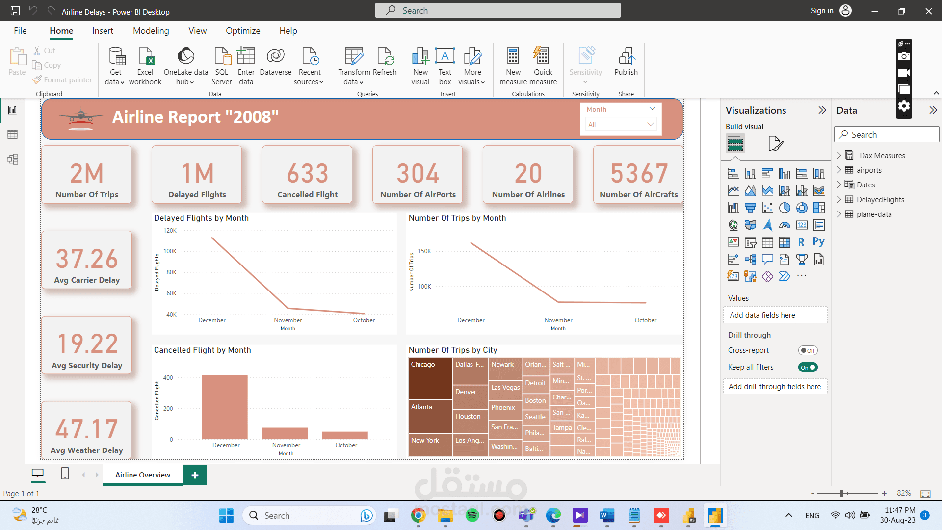
Task: Open the Get data button
Action: (x=116, y=66)
